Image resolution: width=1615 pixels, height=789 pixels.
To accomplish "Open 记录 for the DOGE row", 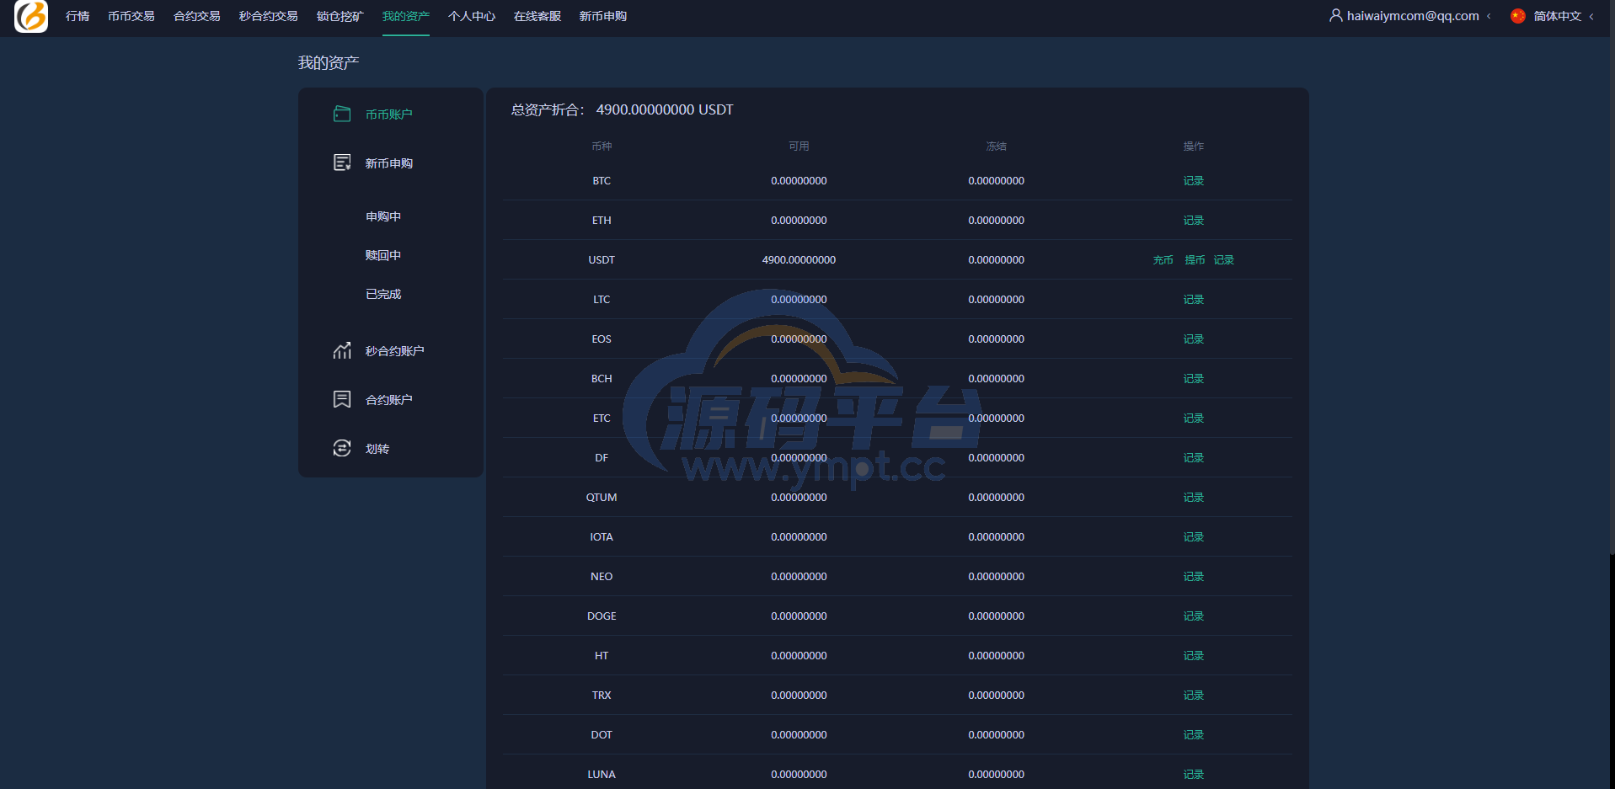I will 1194,616.
